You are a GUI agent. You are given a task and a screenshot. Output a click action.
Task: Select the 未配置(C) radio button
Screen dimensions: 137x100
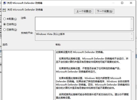(x=5, y=19)
